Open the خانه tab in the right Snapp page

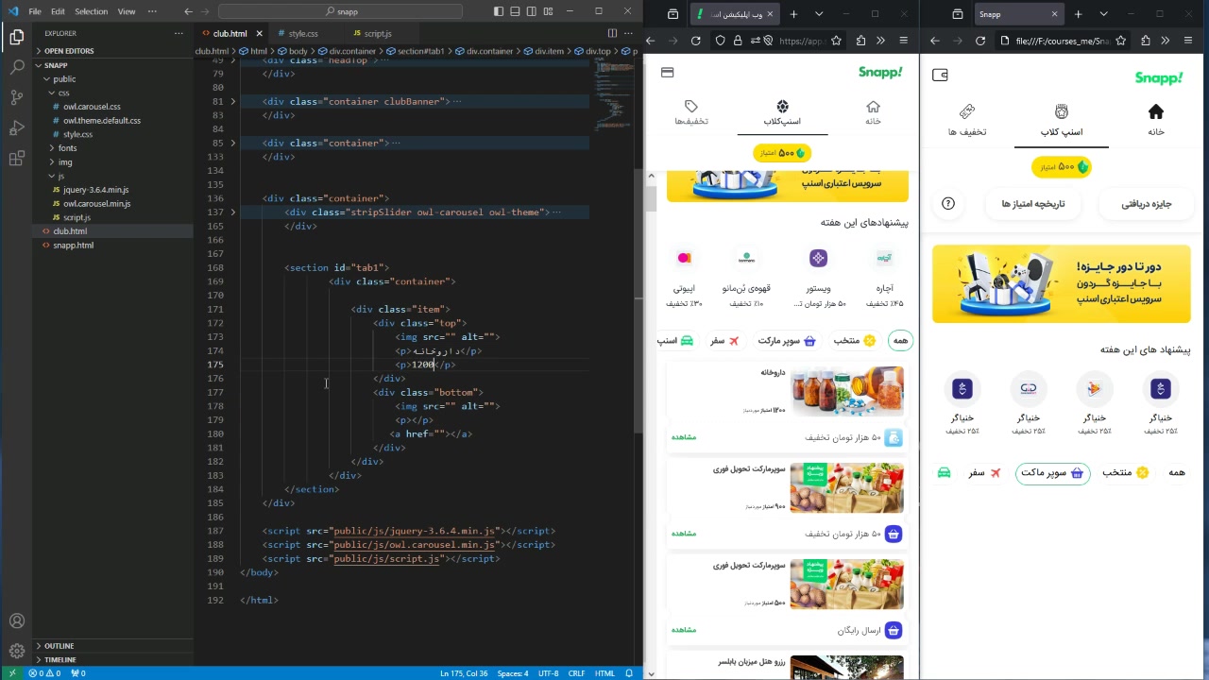click(1156, 121)
